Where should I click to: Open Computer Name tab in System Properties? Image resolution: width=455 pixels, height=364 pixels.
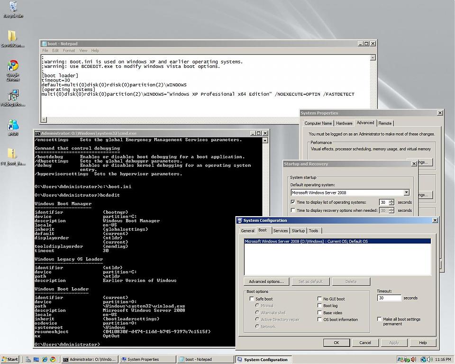pyautogui.click(x=318, y=123)
